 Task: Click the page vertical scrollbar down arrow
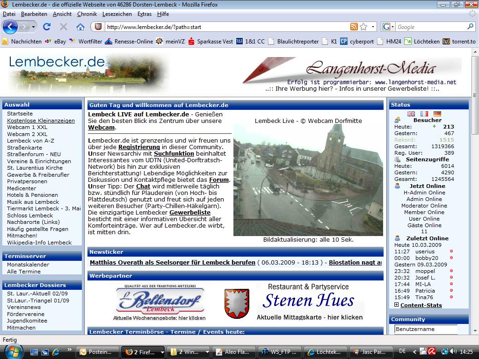(x=475, y=331)
